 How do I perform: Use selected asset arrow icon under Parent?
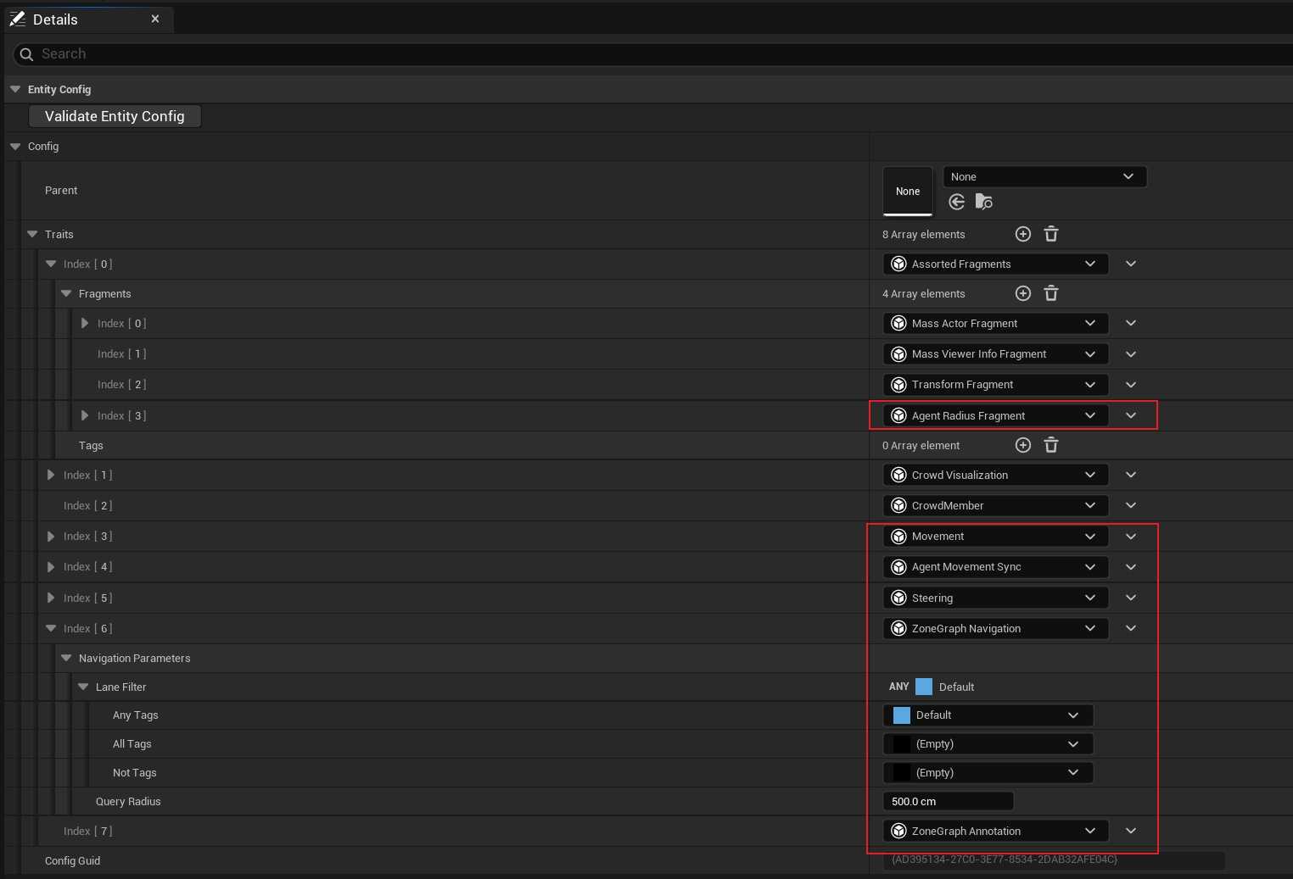957,202
